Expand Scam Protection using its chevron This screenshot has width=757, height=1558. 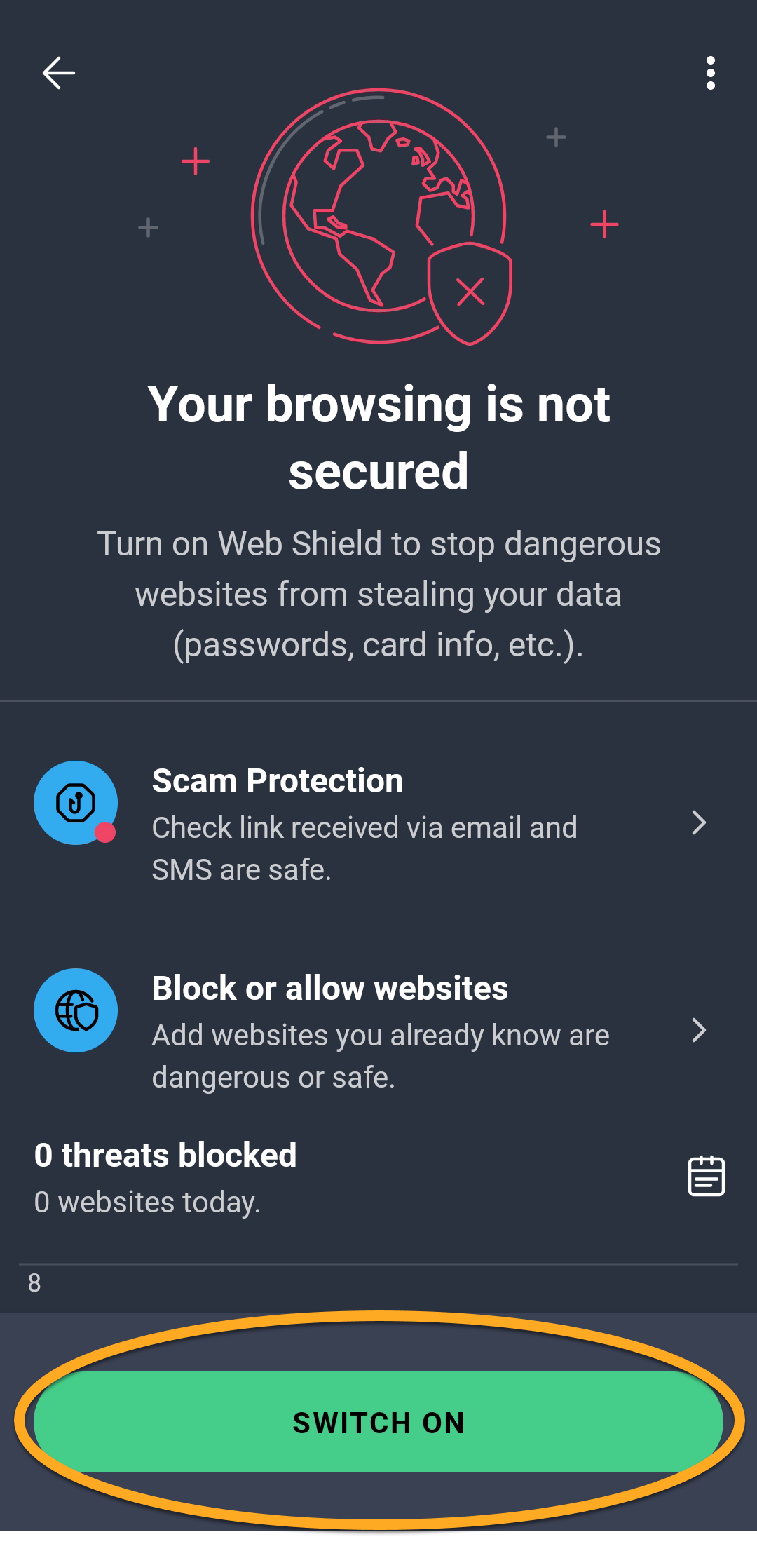click(698, 823)
